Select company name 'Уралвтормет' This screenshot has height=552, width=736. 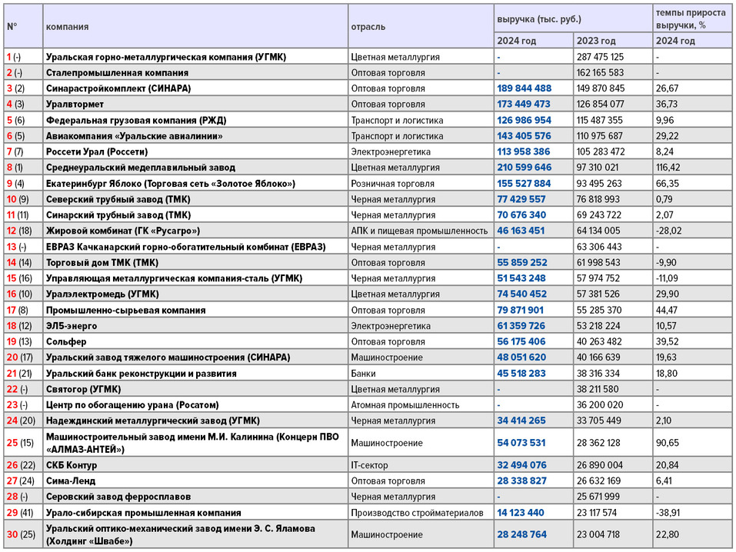[74, 104]
